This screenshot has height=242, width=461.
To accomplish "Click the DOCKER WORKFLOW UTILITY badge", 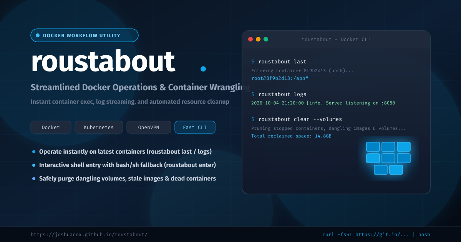I will click(x=85, y=35).
